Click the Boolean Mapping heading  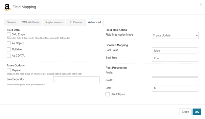(117, 45)
